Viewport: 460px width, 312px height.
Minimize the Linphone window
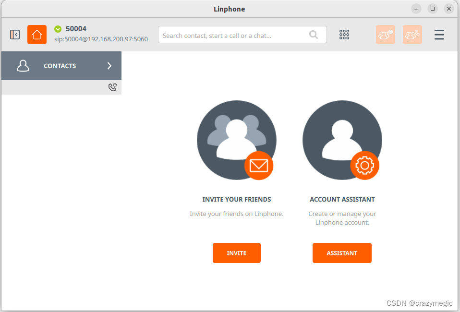(x=416, y=9)
